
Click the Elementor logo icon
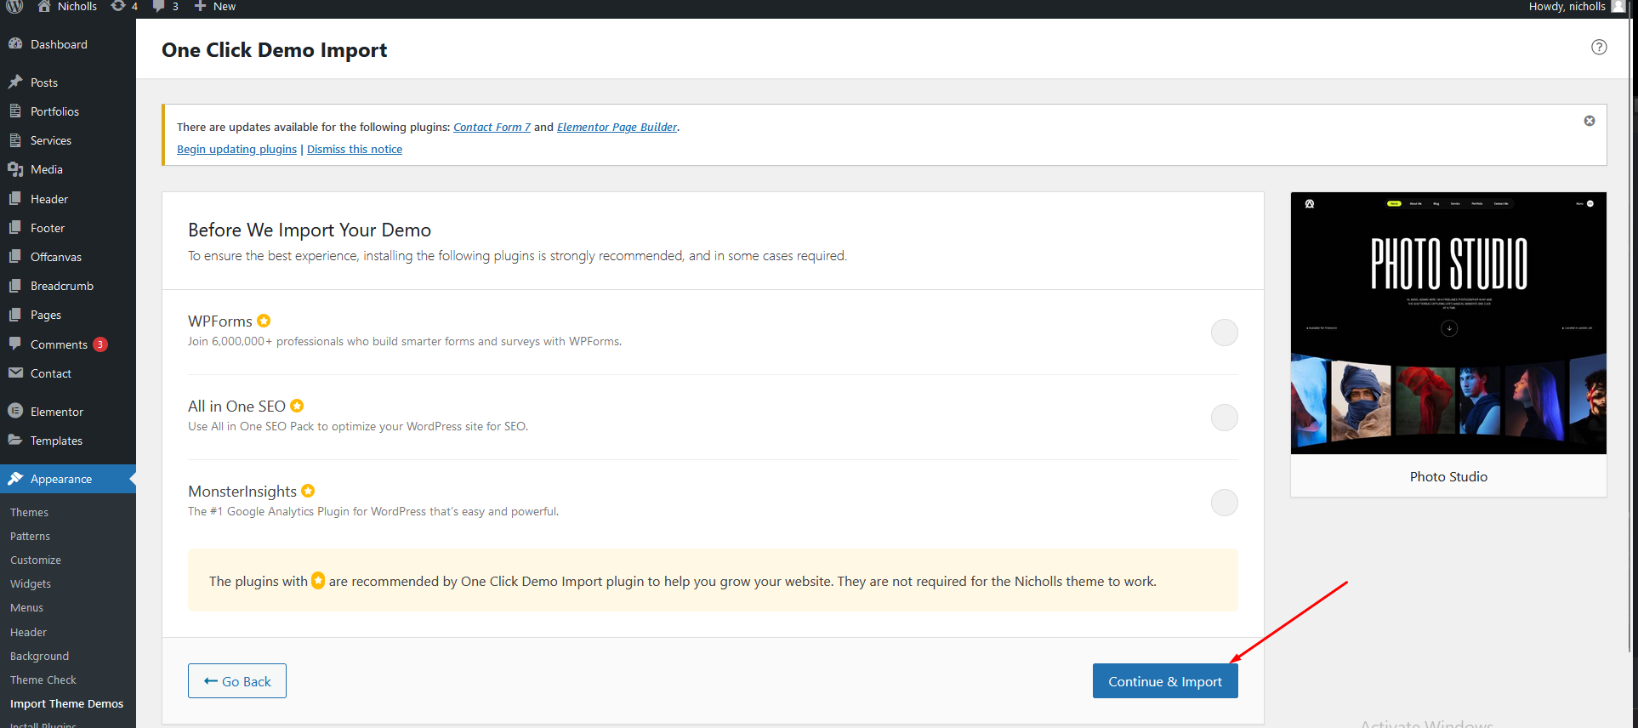point(15,411)
